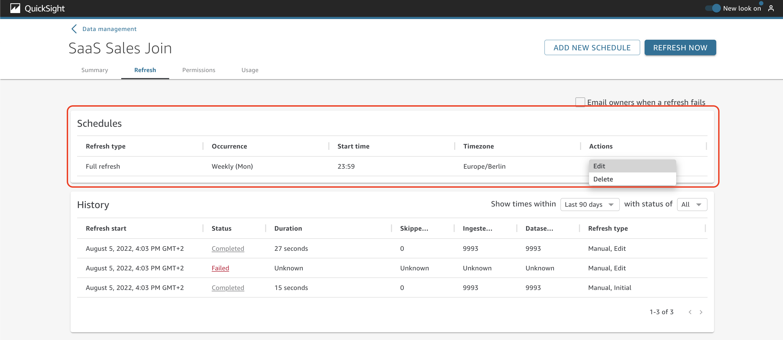The width and height of the screenshot is (783, 340).
Task: Click the Refresh Now button
Action: [x=680, y=48]
